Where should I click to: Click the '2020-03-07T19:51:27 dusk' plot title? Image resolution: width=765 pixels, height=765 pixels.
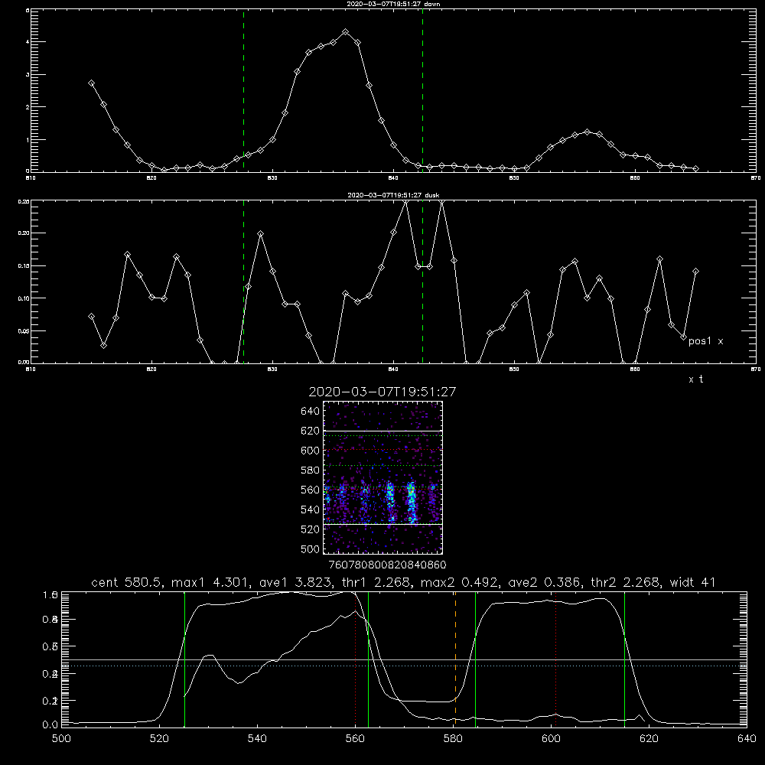tap(393, 195)
